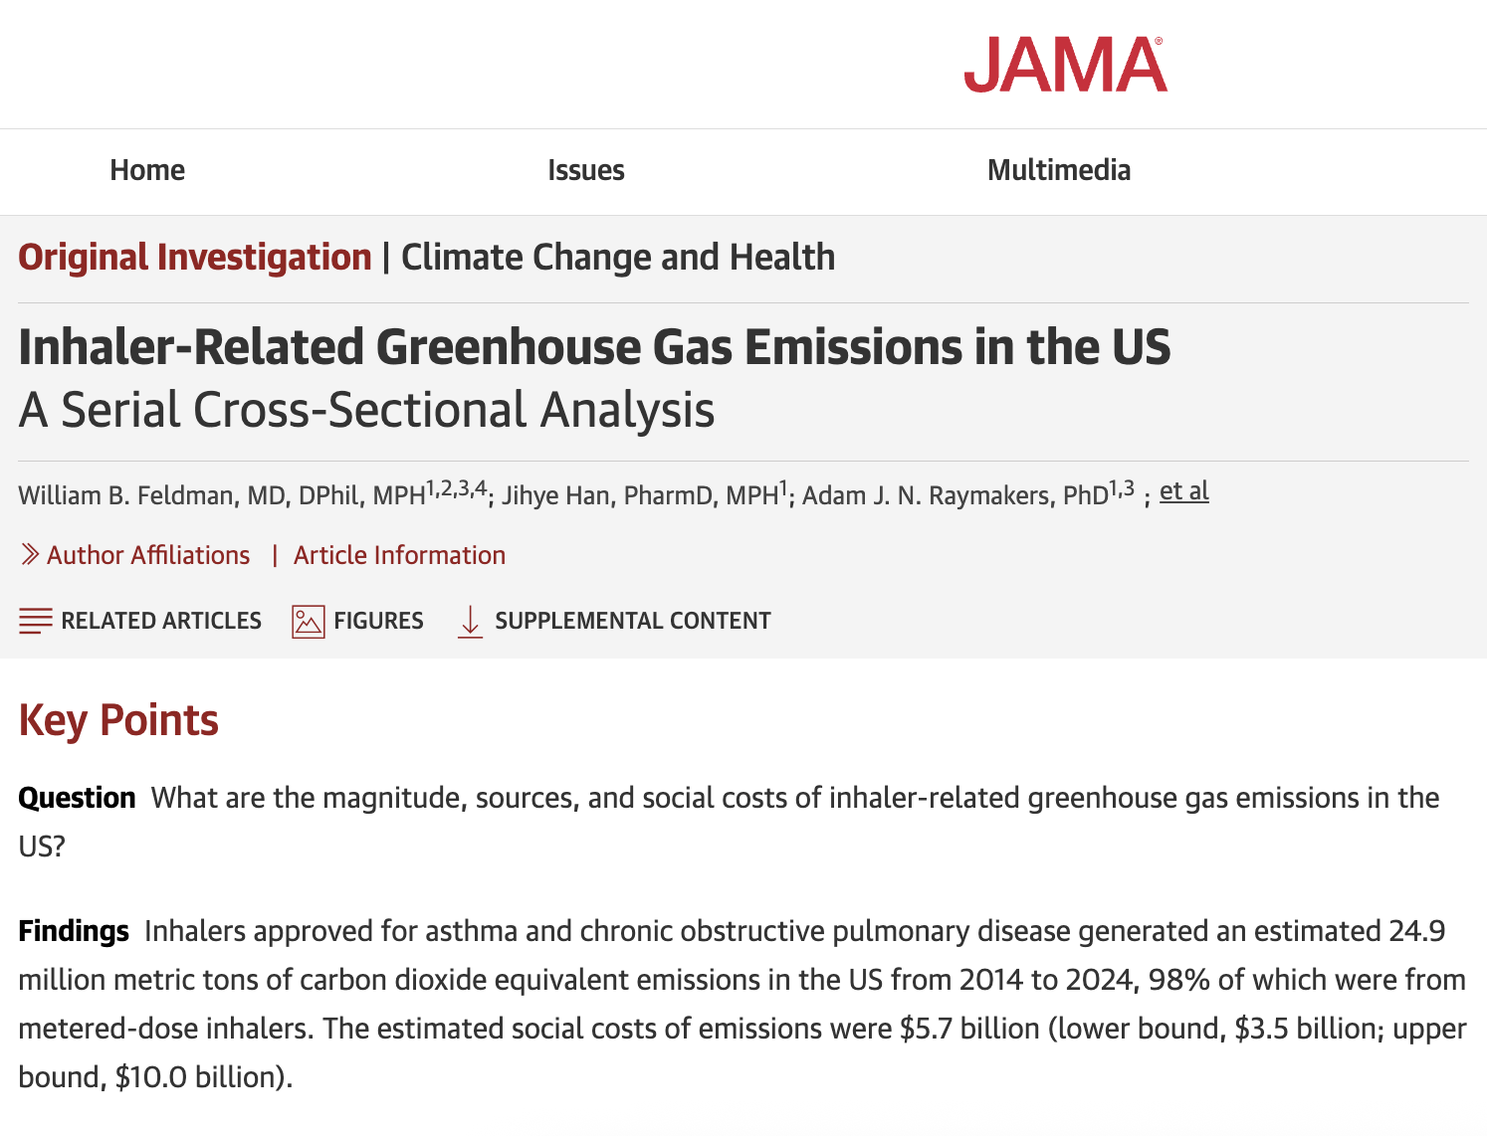Screen dimensions: 1487x1136
Task: Click the JAMA logo
Action: pos(1065,65)
